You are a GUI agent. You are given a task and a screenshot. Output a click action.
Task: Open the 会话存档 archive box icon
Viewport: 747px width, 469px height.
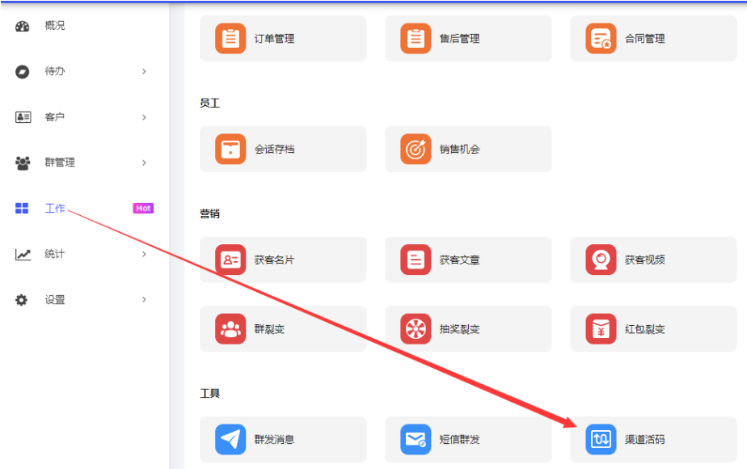click(x=230, y=149)
